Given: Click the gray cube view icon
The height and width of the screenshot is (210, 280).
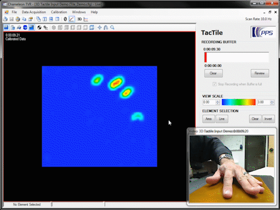Looking at the screenshot, I should tap(54, 27).
